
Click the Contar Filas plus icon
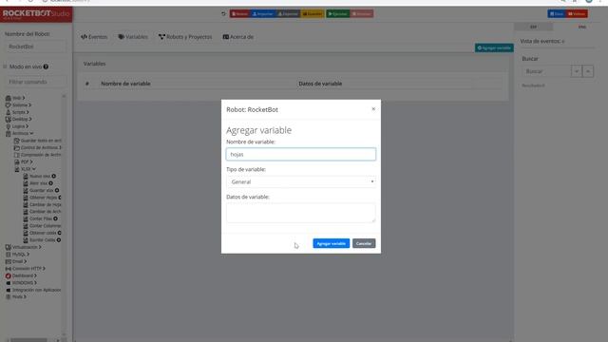pyautogui.click(x=55, y=218)
